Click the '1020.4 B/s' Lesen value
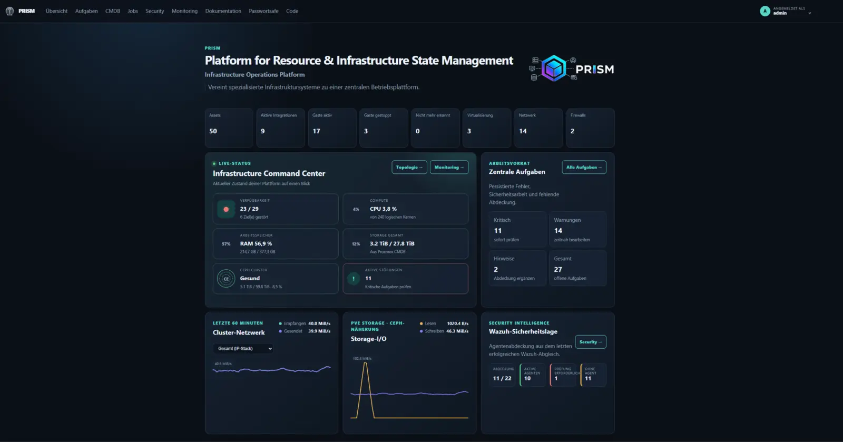This screenshot has height=442, width=843. pyautogui.click(x=458, y=323)
